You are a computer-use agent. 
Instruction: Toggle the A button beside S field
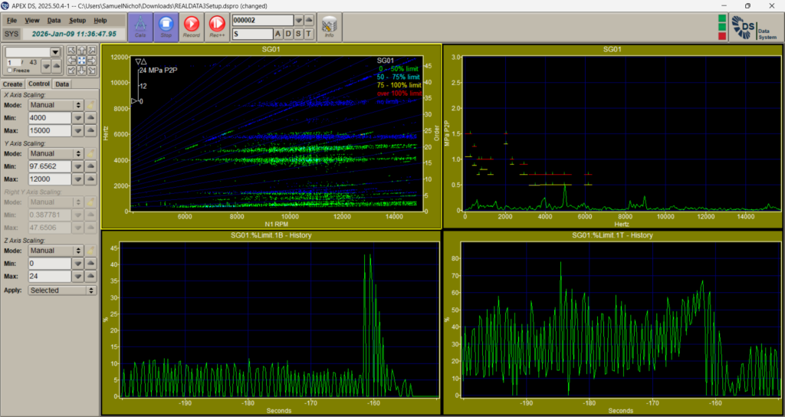[279, 34]
